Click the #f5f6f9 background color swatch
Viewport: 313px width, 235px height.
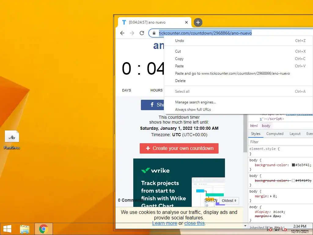[293, 181]
